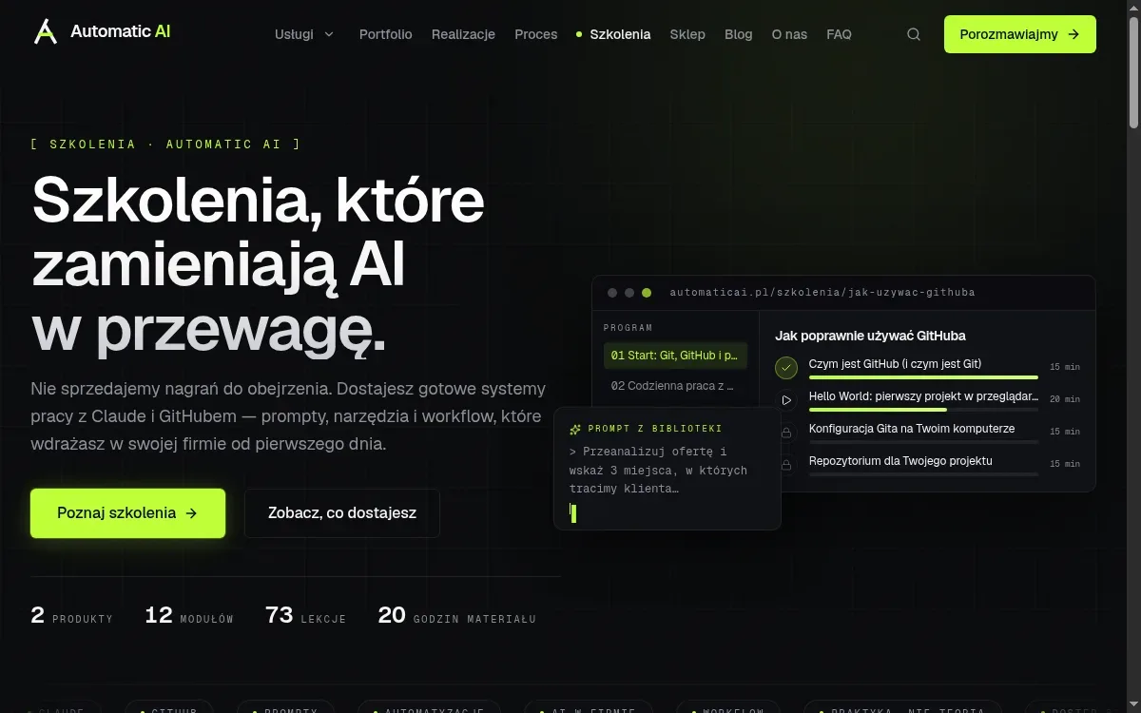Go to Realizacje in the navigation
Viewport: 1141px width, 713px height.
pyautogui.click(x=463, y=34)
